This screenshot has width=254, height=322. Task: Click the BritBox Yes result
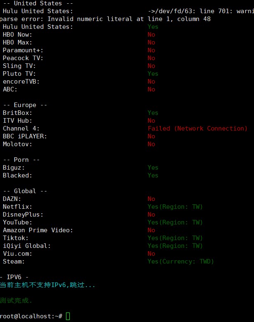point(153,113)
